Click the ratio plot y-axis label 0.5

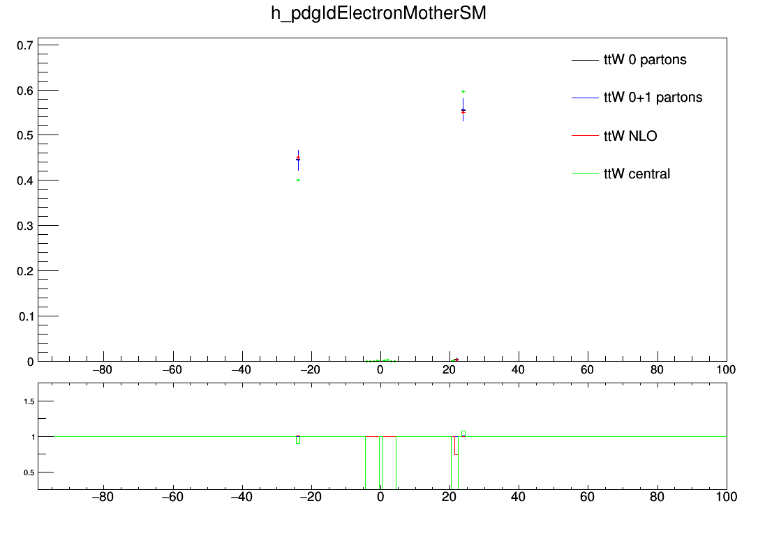[x=29, y=472]
